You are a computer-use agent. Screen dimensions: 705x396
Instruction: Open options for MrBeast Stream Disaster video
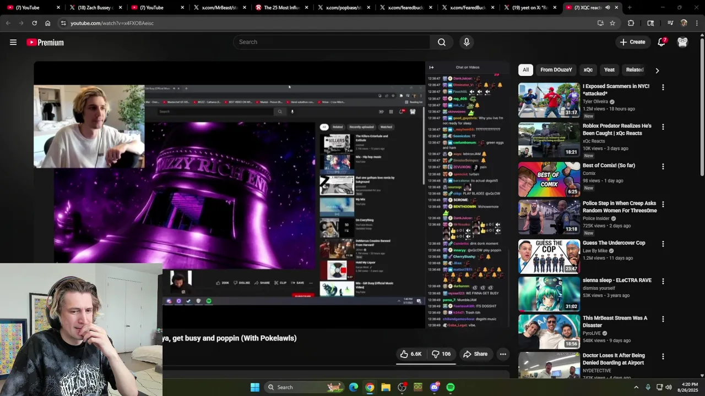pyautogui.click(x=663, y=319)
